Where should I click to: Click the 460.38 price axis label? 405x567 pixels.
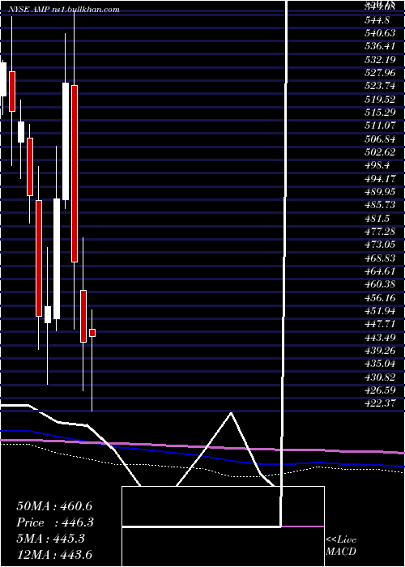380,284
